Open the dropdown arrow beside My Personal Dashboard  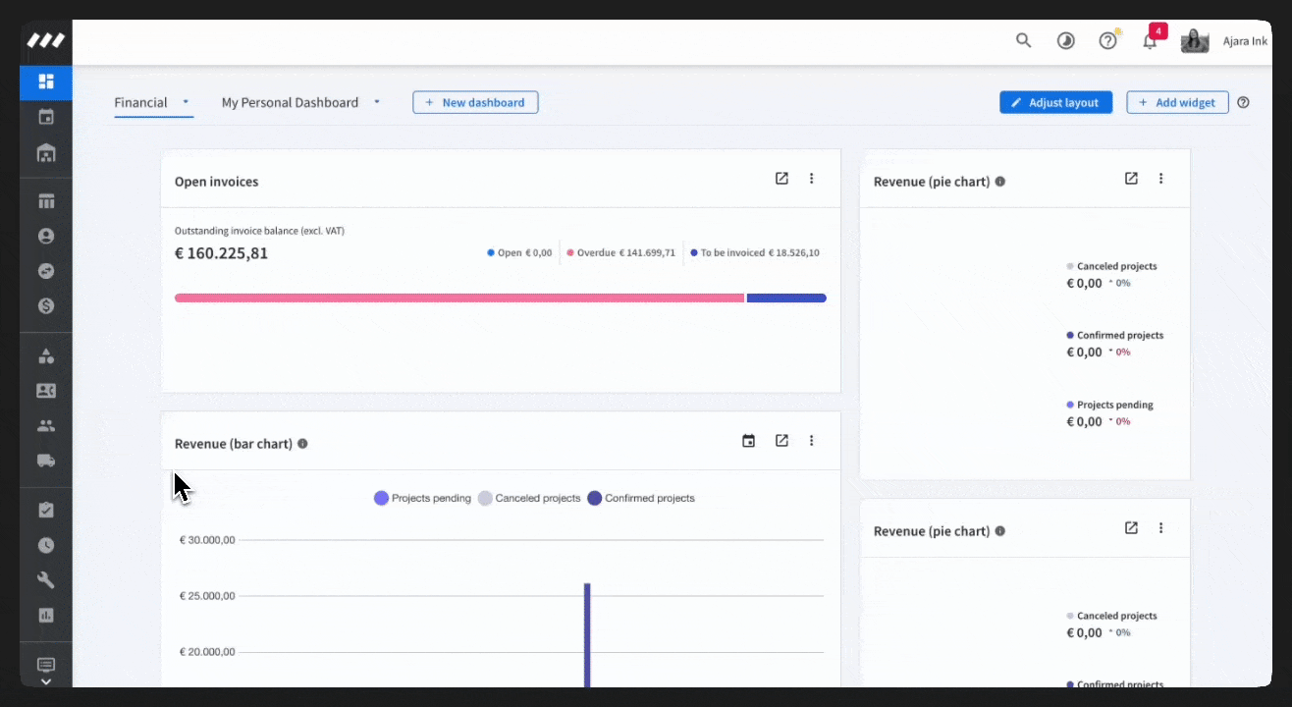pos(377,101)
